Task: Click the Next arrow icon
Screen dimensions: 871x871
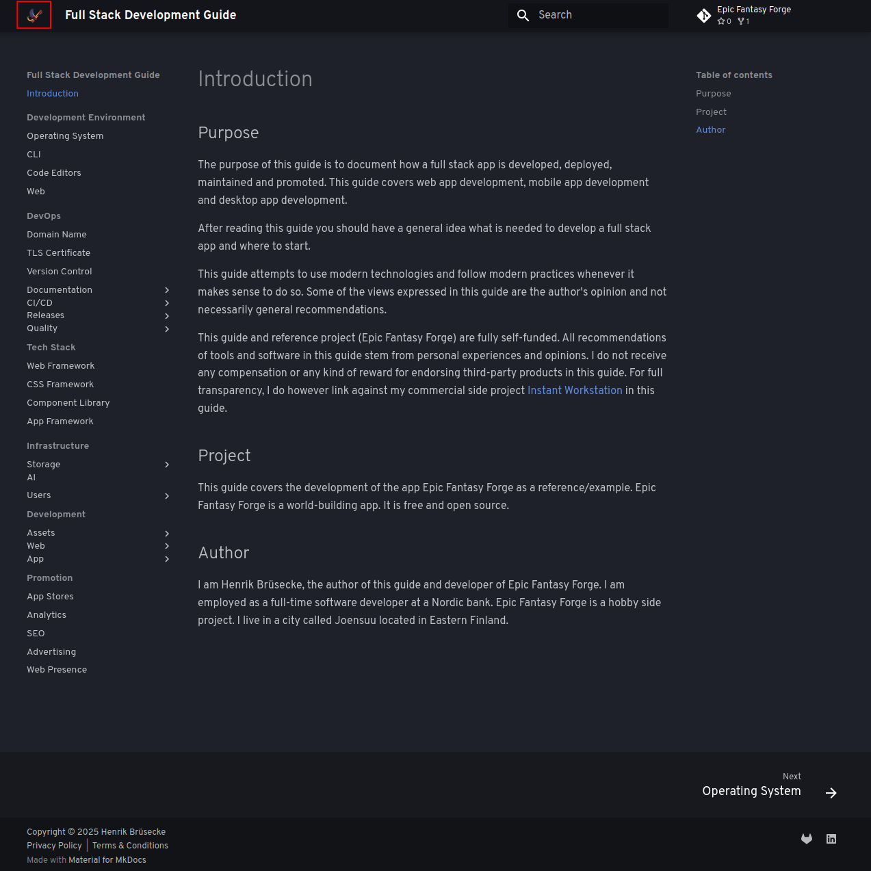Action: (831, 793)
